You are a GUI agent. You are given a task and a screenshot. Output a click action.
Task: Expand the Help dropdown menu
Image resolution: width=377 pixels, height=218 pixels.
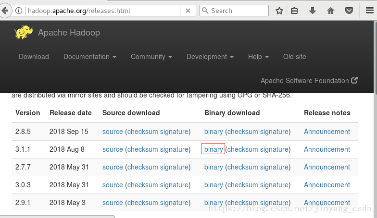point(258,57)
